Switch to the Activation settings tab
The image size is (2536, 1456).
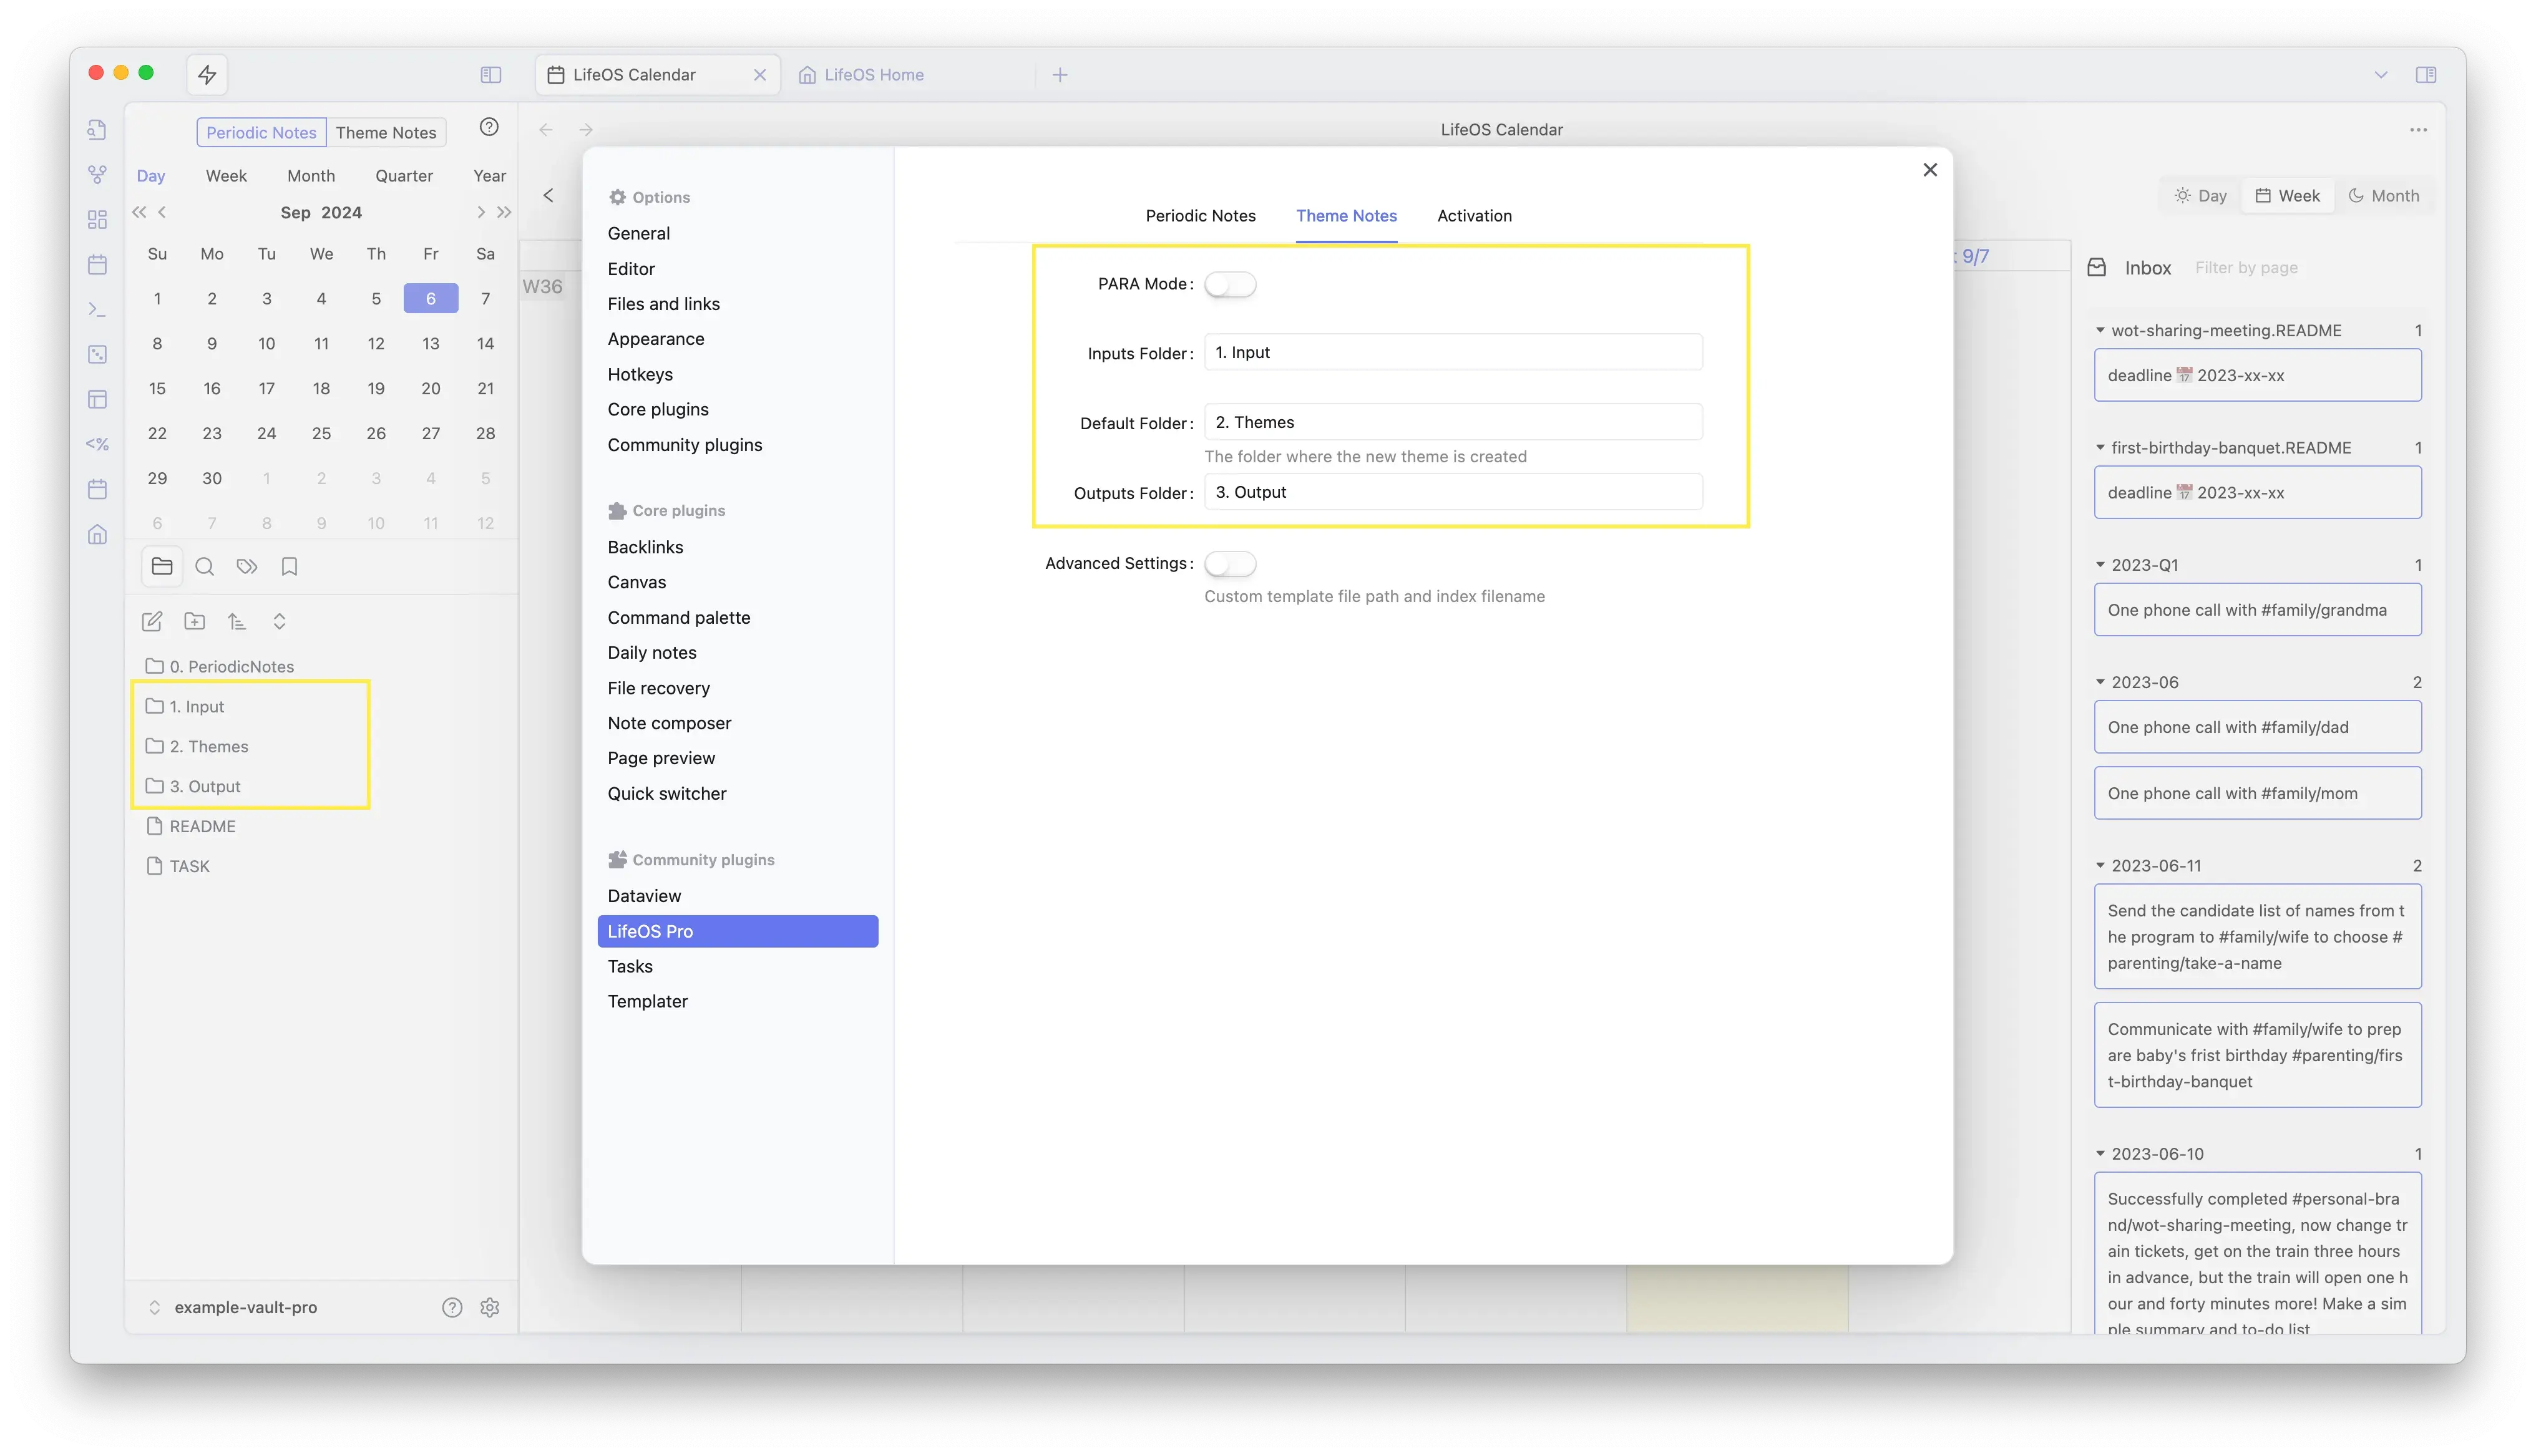(x=1474, y=216)
